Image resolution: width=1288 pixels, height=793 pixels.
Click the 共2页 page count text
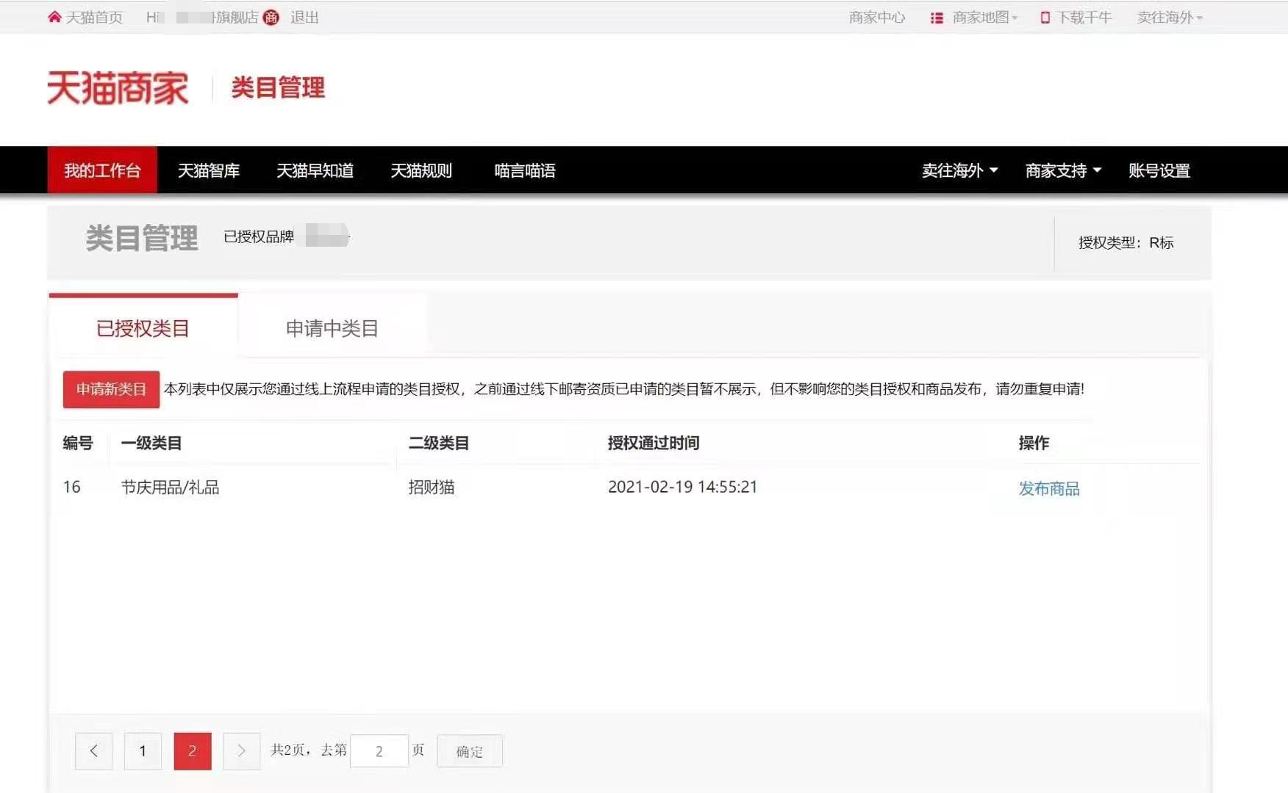tap(287, 750)
